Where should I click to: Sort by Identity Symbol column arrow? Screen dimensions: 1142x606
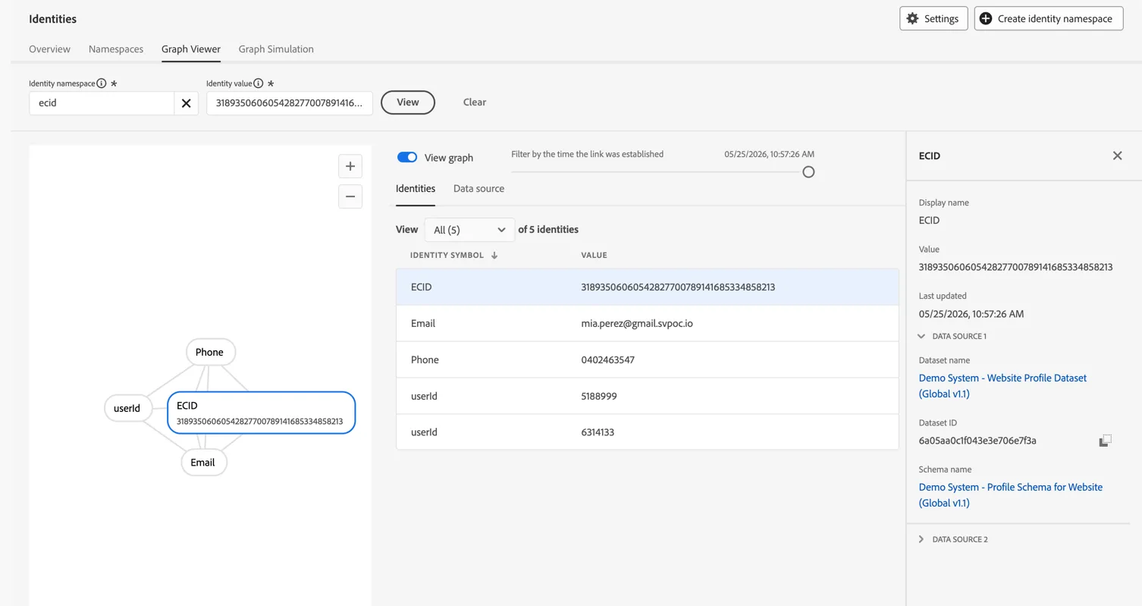(494, 256)
